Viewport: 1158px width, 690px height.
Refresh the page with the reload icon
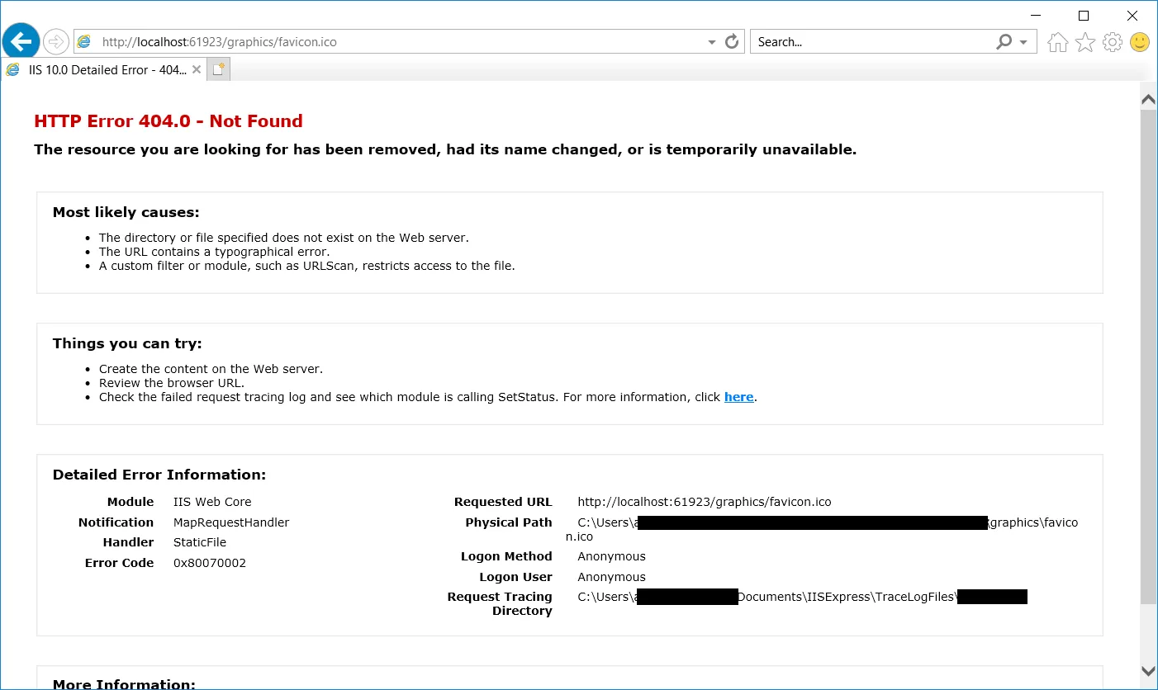(x=732, y=41)
